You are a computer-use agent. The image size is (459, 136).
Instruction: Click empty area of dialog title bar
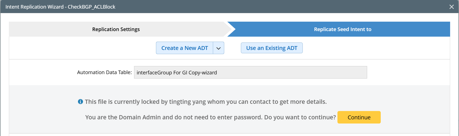point(278,7)
